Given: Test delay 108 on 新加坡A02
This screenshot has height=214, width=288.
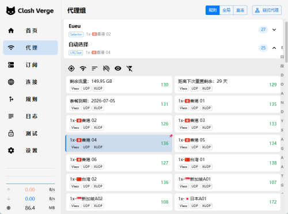Looking at the screenshot, I should (165, 202).
